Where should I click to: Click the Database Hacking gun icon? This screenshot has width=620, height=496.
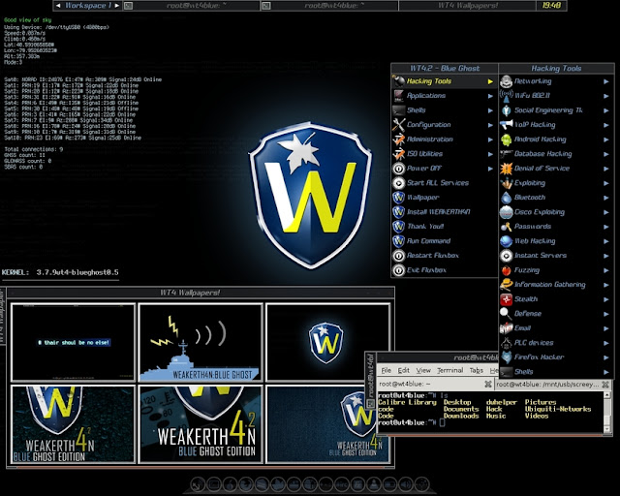coord(506,154)
